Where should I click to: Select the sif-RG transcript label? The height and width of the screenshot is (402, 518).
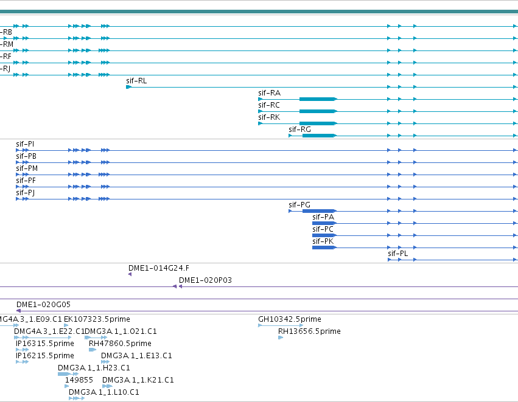tap(299, 130)
